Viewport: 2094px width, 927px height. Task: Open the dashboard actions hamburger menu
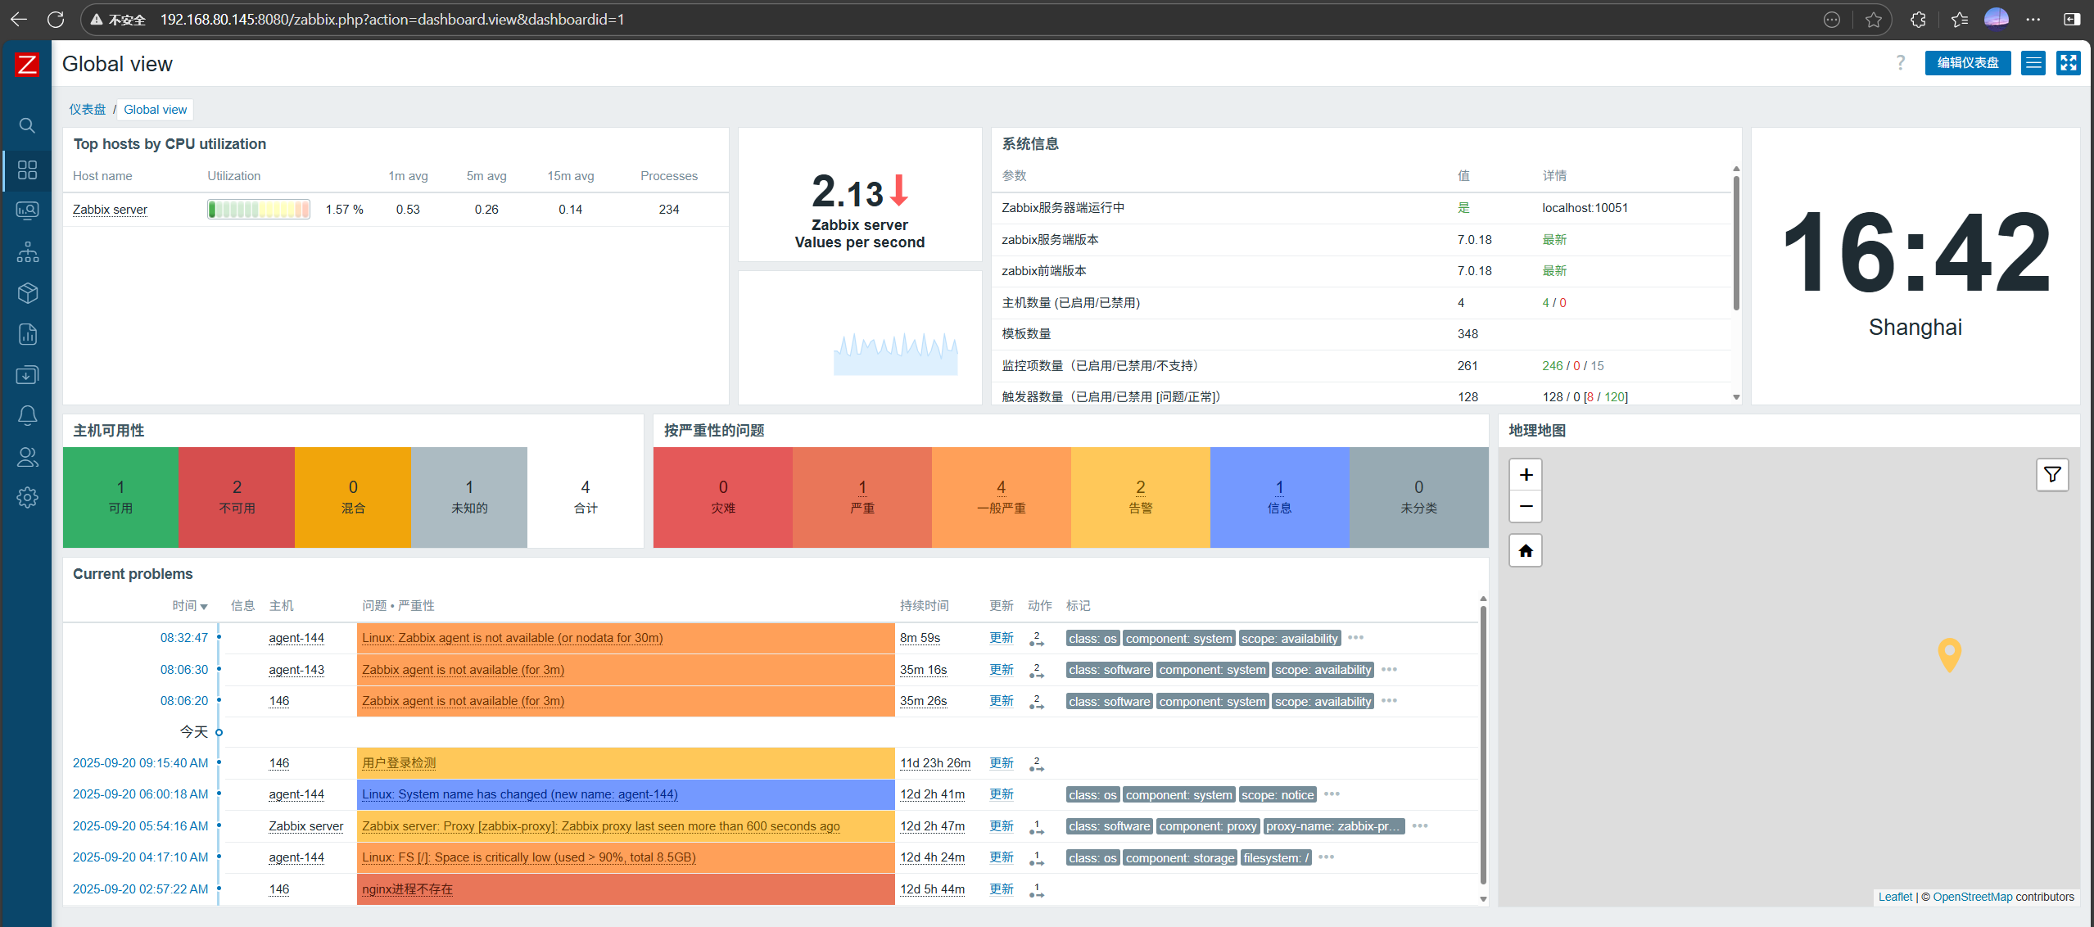pos(2033,63)
